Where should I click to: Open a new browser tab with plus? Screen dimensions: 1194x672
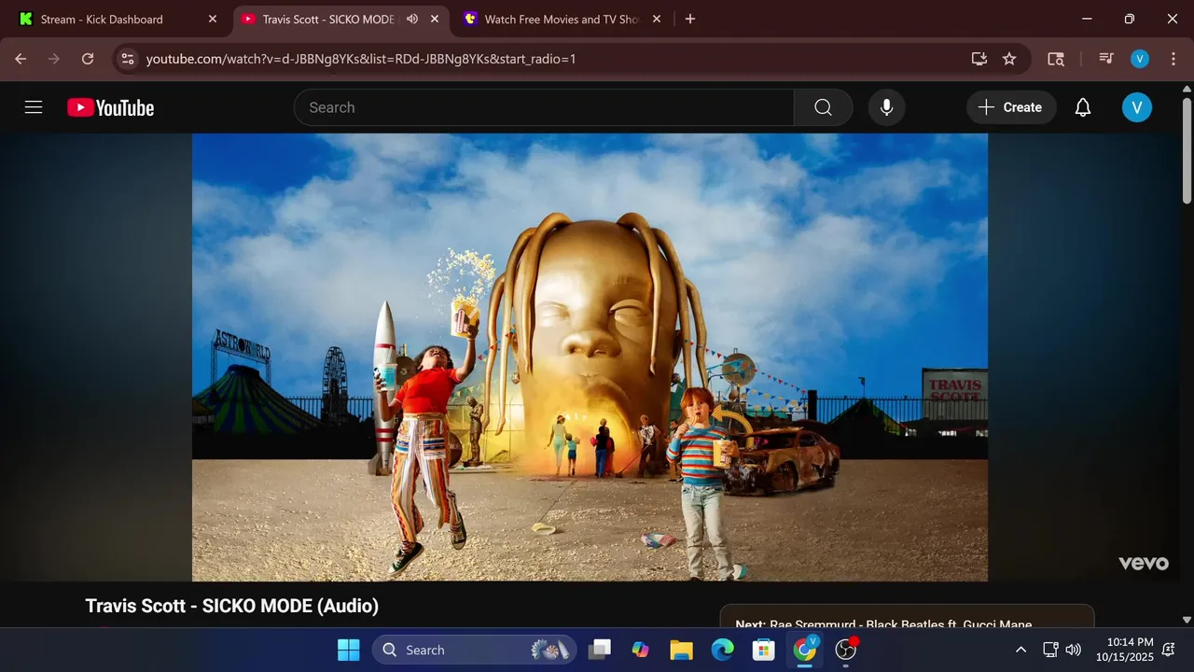pyautogui.click(x=689, y=19)
